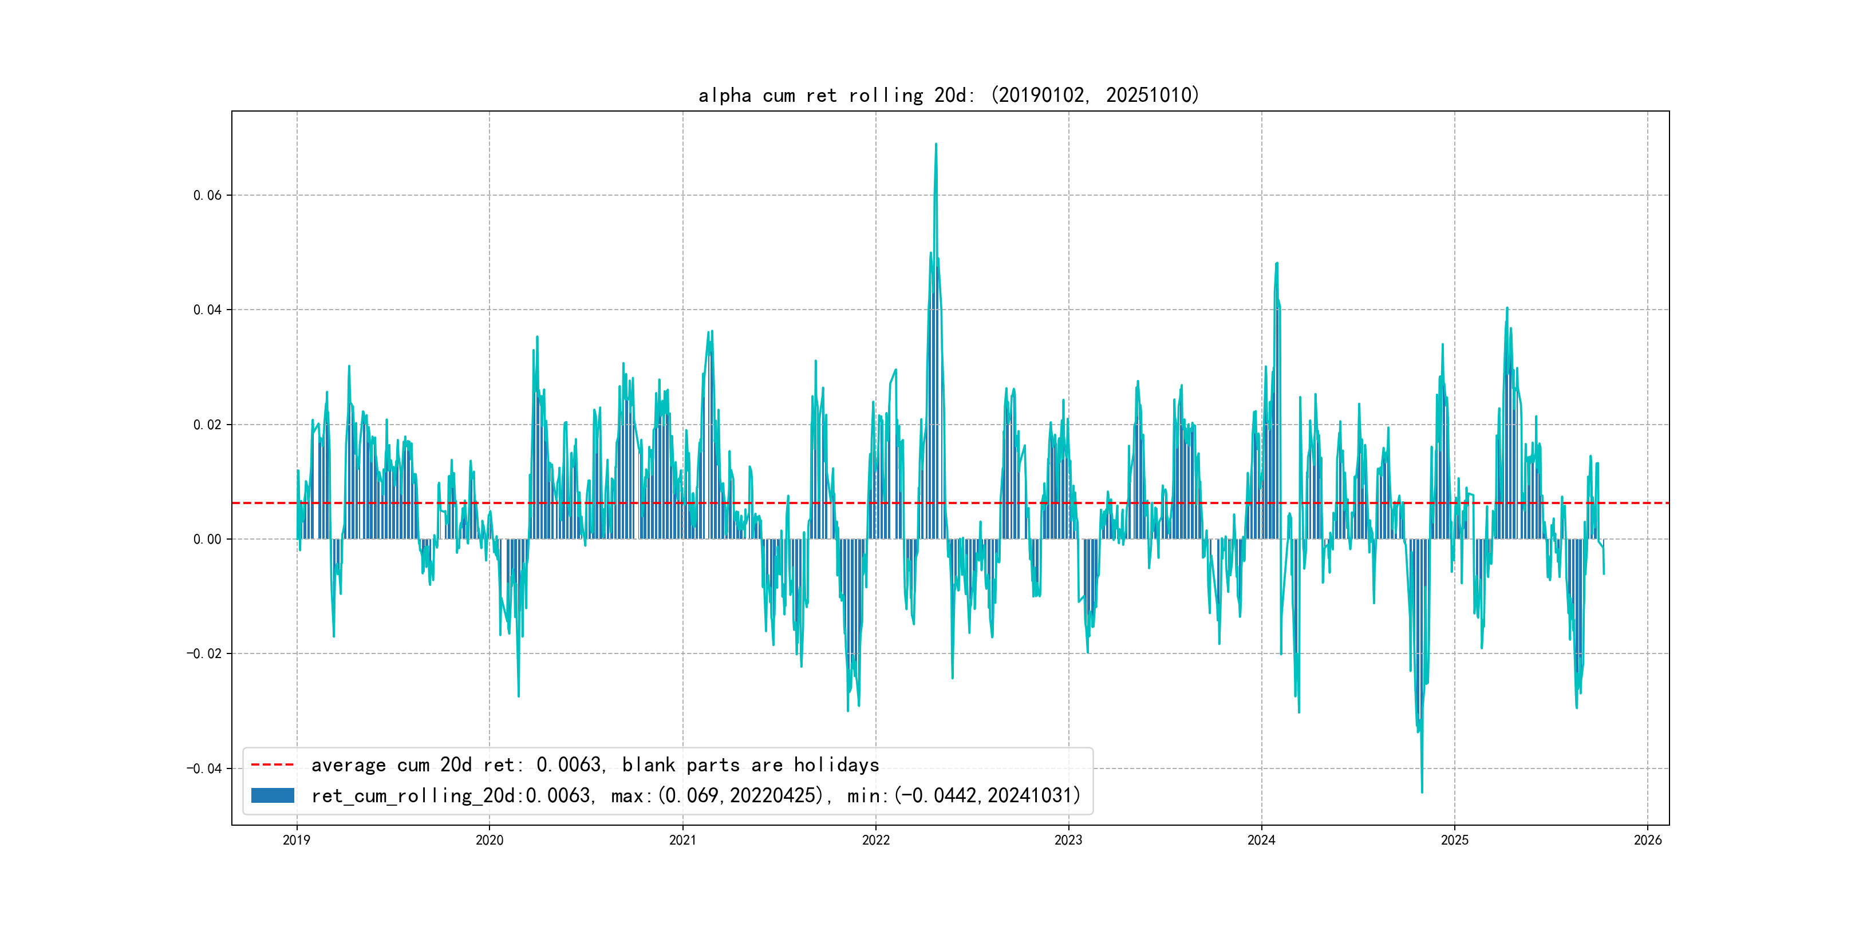Click the chart title text
Image resolution: width=1855 pixels, height=927 pixels.
tap(949, 95)
